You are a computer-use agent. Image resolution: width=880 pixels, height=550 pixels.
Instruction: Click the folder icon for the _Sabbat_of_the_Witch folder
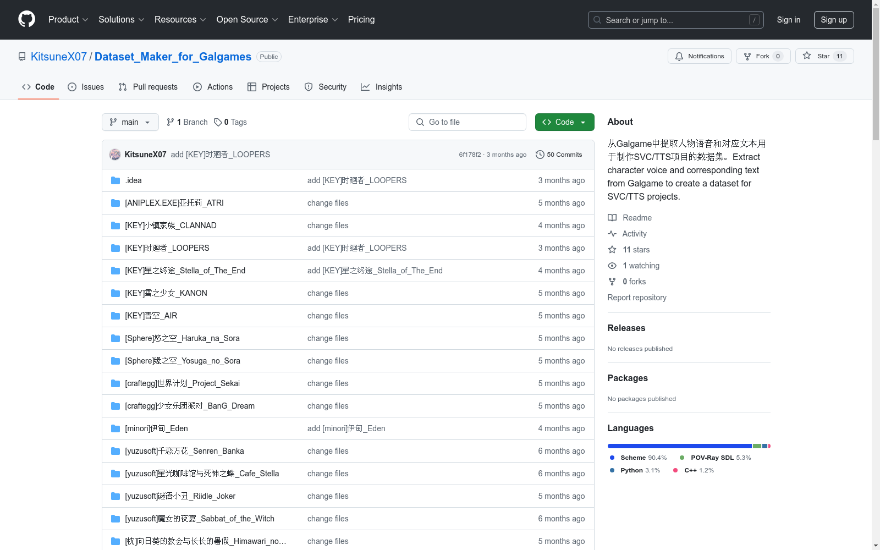pyautogui.click(x=116, y=519)
